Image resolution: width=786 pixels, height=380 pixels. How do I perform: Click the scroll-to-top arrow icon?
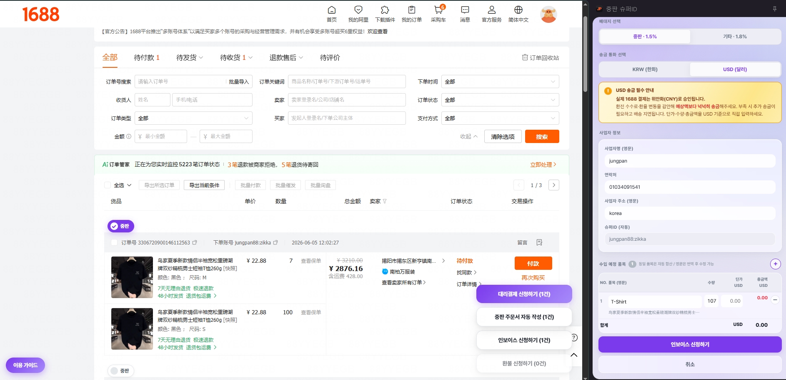click(574, 355)
